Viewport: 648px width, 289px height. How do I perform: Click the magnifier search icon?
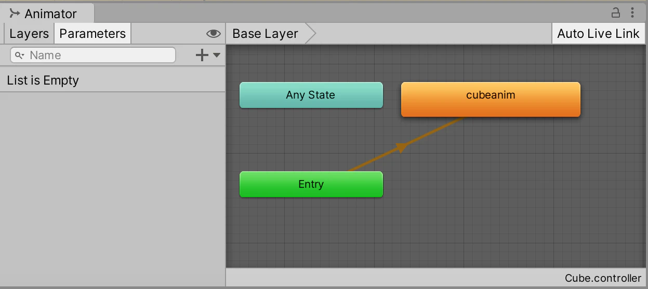(19, 55)
